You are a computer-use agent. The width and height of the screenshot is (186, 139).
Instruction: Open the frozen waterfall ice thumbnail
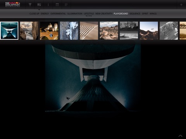[69, 31]
